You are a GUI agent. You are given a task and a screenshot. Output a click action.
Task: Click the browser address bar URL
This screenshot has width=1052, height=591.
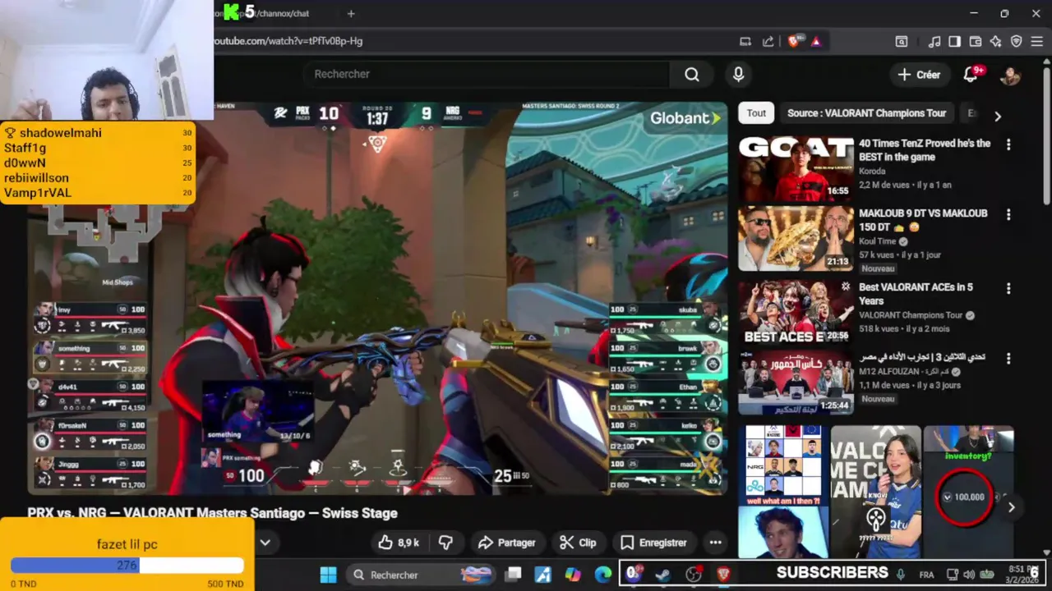coord(288,41)
